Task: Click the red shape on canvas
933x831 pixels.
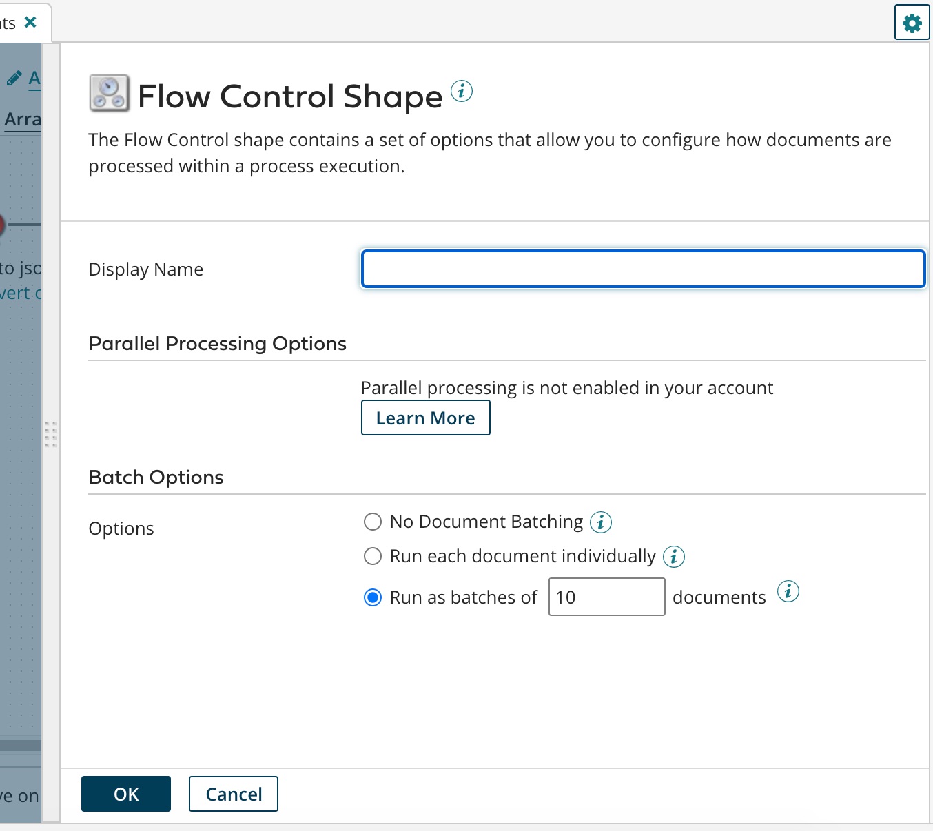Action: pos(2,225)
